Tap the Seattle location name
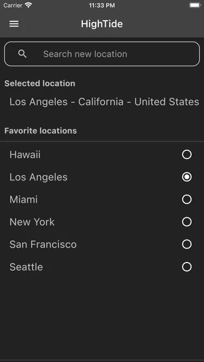 tap(26, 267)
